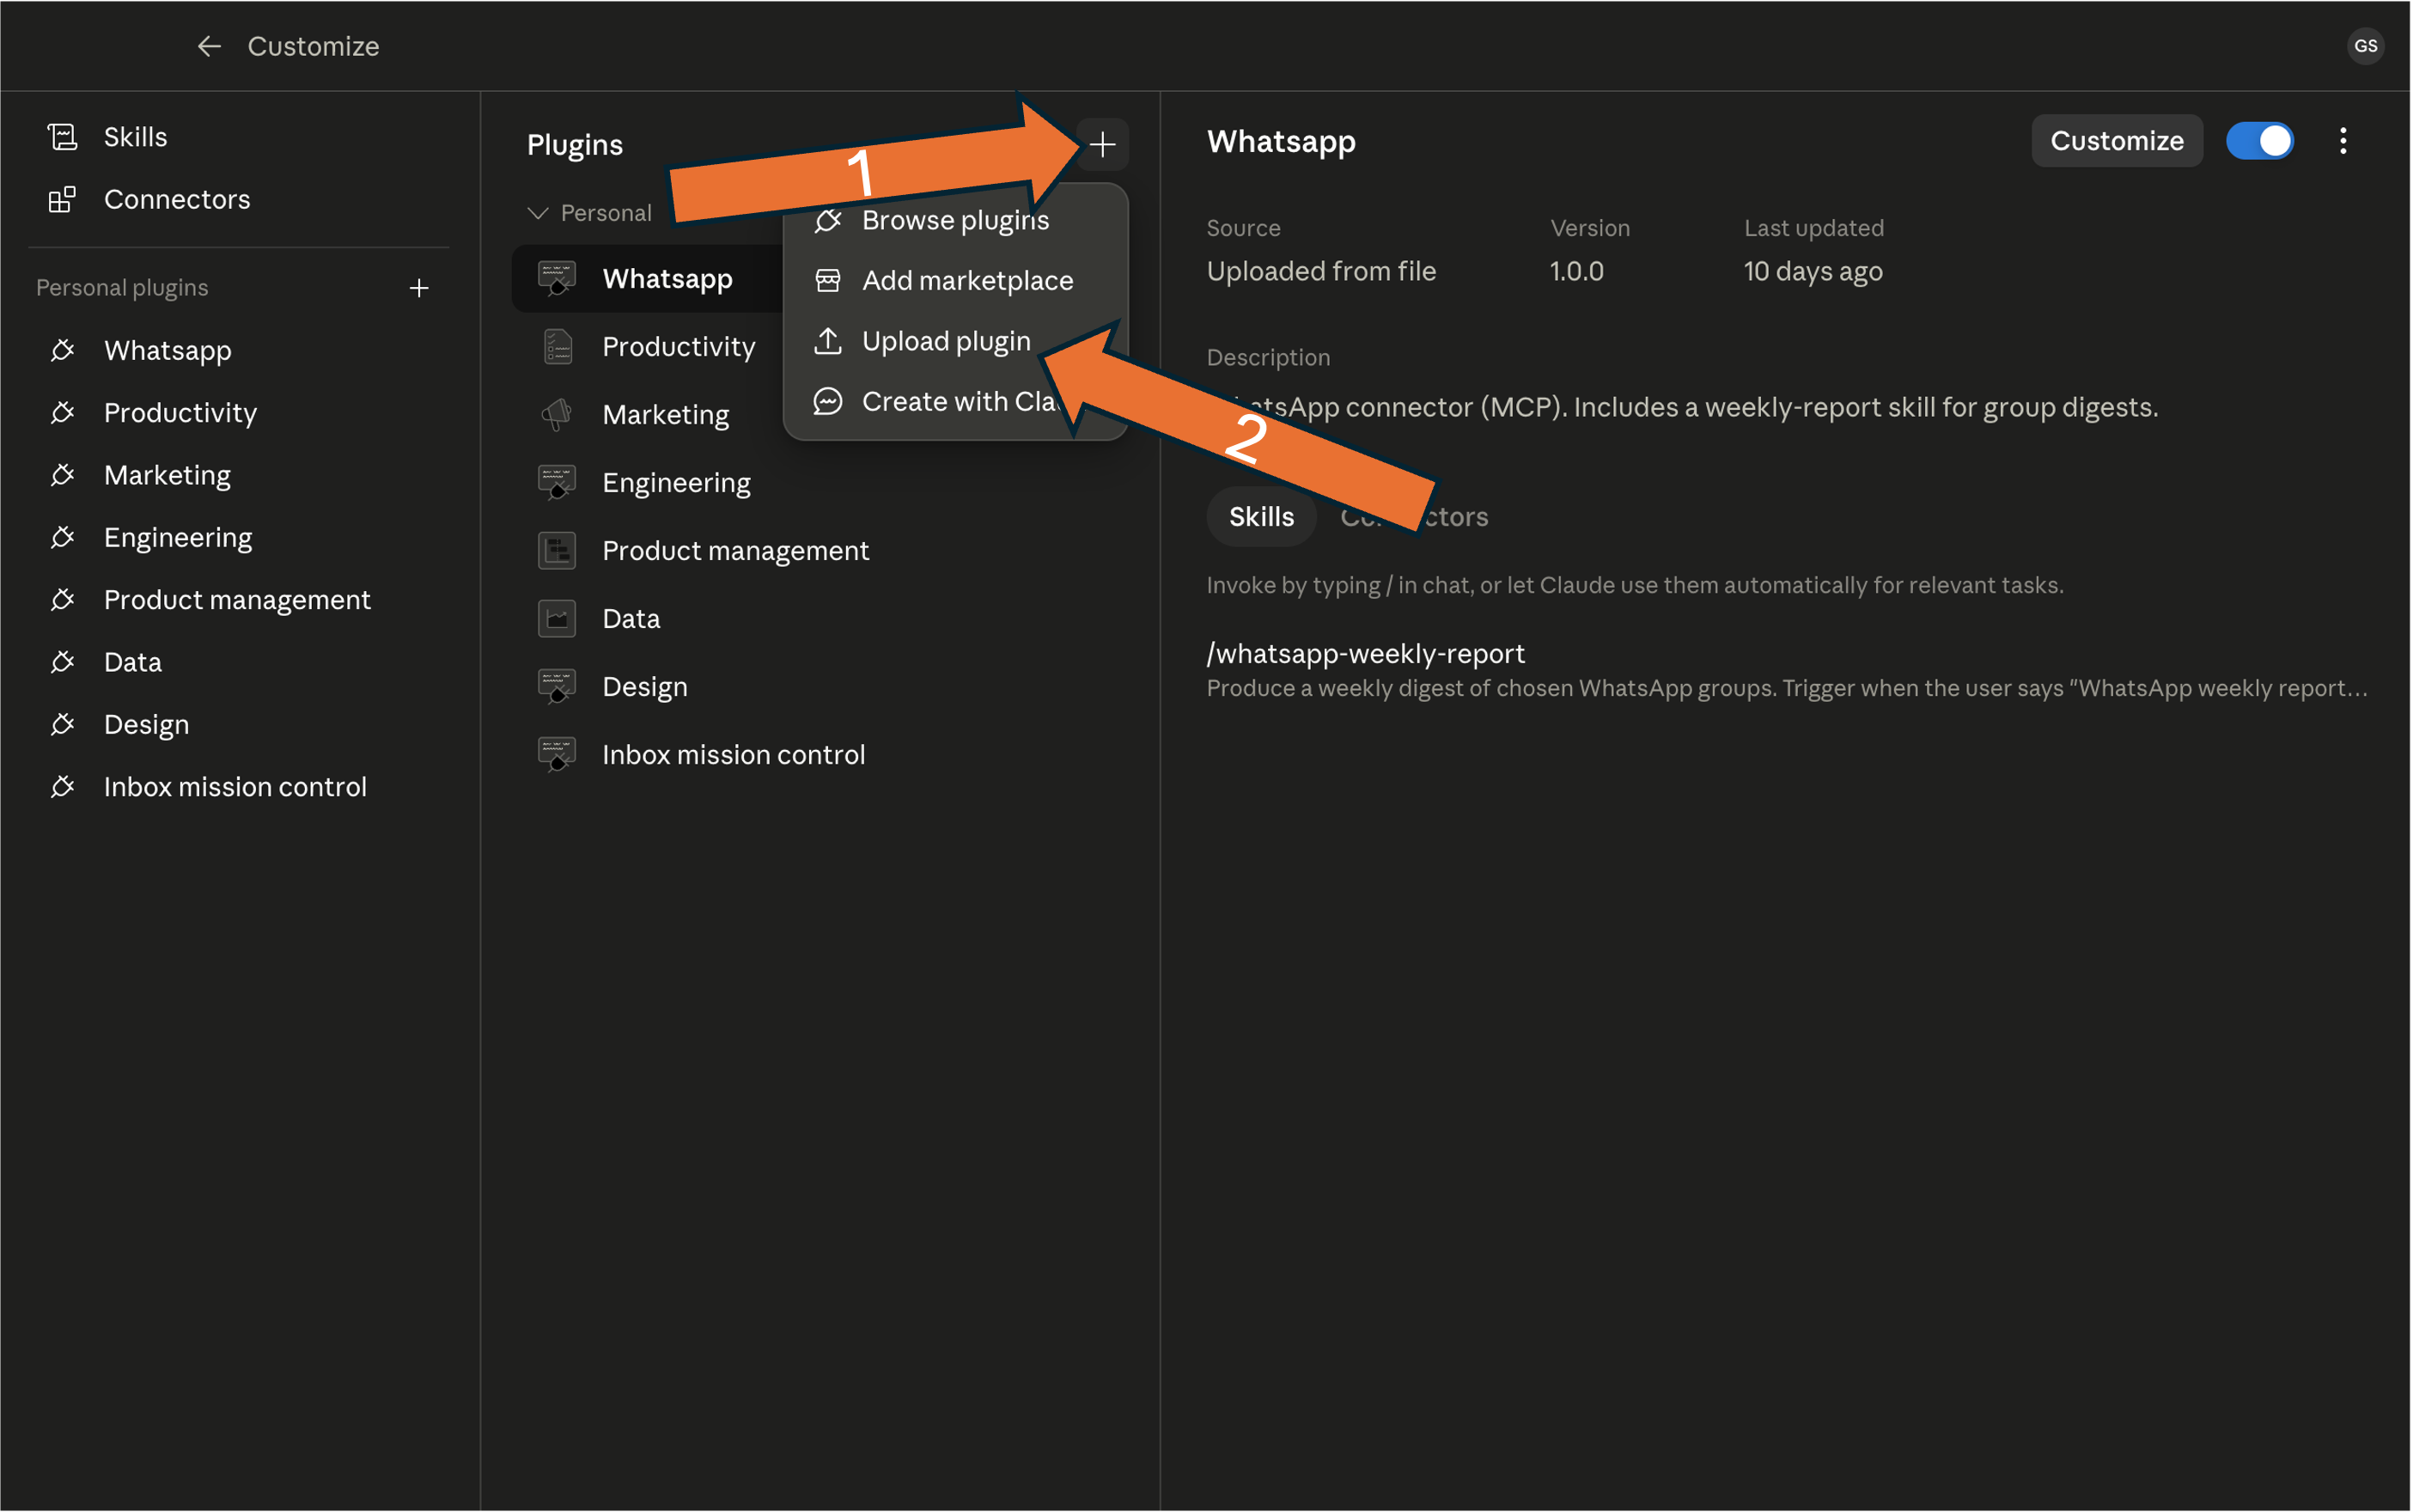The height and width of the screenshot is (1512, 2413).
Task: Select Marketing under Personal plugins sidebar
Action: tap(167, 475)
